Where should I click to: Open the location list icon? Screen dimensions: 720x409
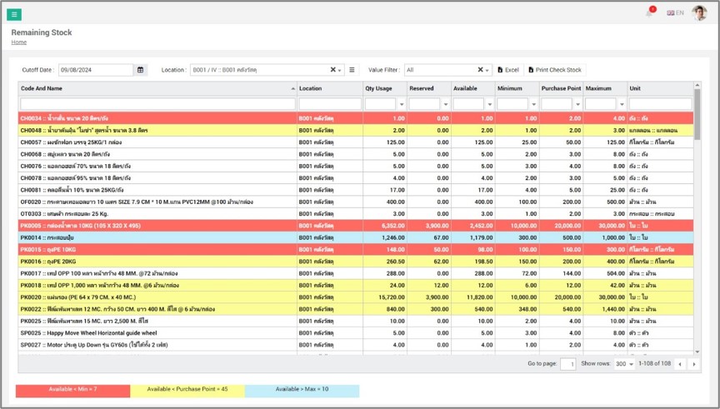(352, 70)
